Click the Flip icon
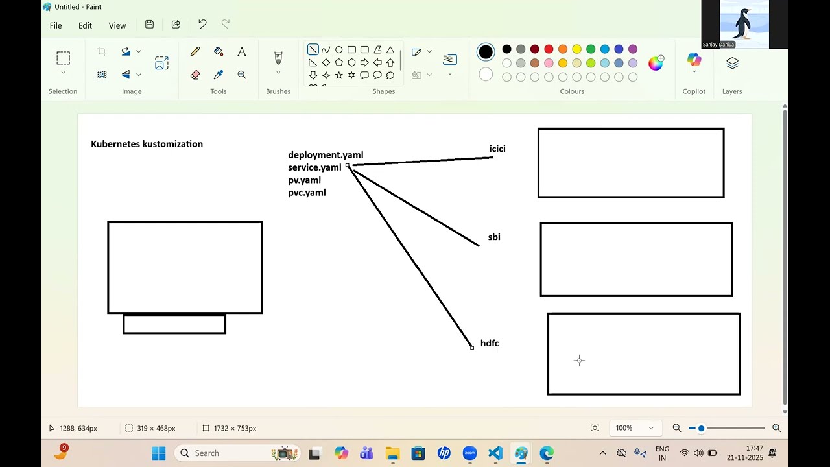830x467 pixels. coord(126,75)
